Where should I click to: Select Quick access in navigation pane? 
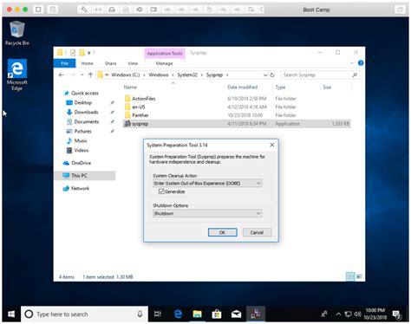click(85, 93)
